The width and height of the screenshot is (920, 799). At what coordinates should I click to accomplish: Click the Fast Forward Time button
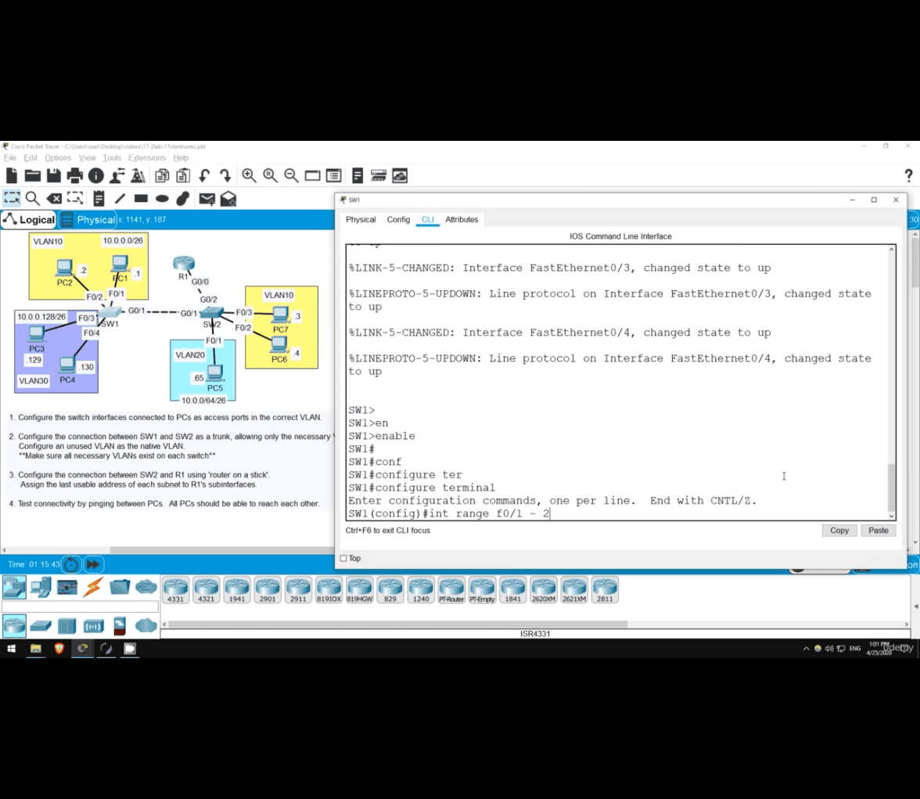[x=93, y=565]
